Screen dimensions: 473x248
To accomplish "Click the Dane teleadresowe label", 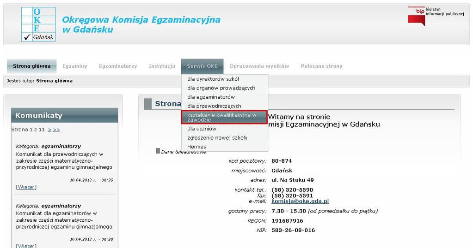I will point(184,152).
